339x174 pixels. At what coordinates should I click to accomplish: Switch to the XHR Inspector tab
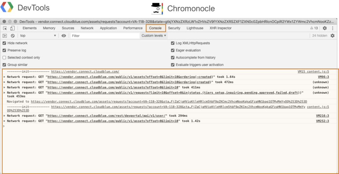[x=220, y=28]
